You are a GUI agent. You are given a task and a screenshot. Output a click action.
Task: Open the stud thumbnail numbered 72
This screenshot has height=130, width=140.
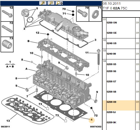7,29
